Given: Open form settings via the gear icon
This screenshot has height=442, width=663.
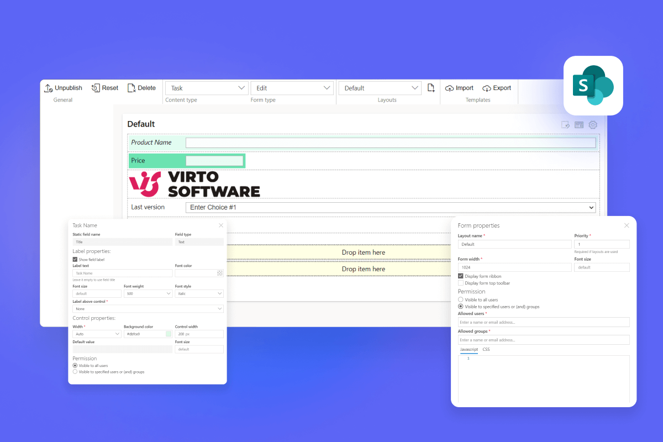Looking at the screenshot, I should pos(593,125).
